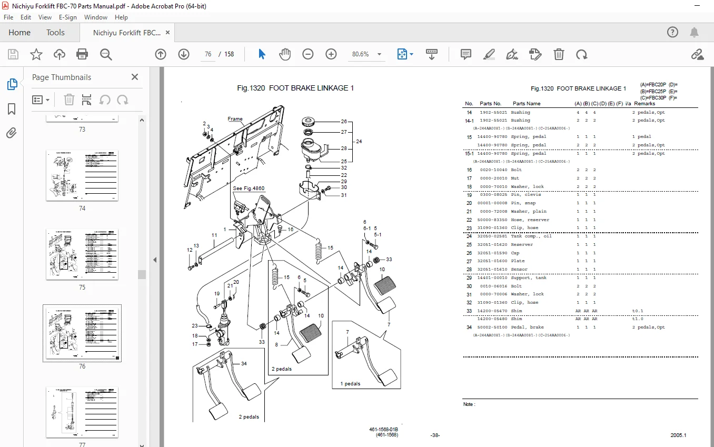
Task: Share a link to this file
Action: point(697,54)
